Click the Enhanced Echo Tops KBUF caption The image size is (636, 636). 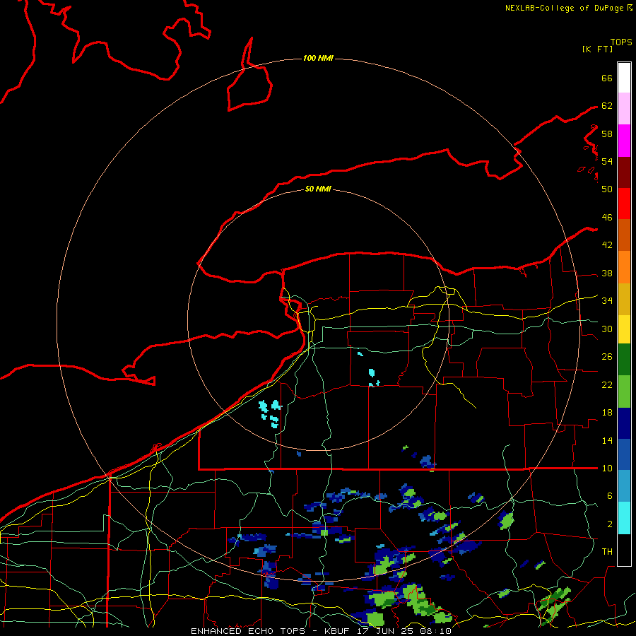(321, 631)
